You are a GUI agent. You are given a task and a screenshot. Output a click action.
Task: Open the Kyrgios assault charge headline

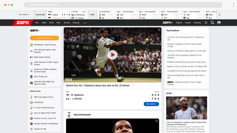(x=184, y=45)
